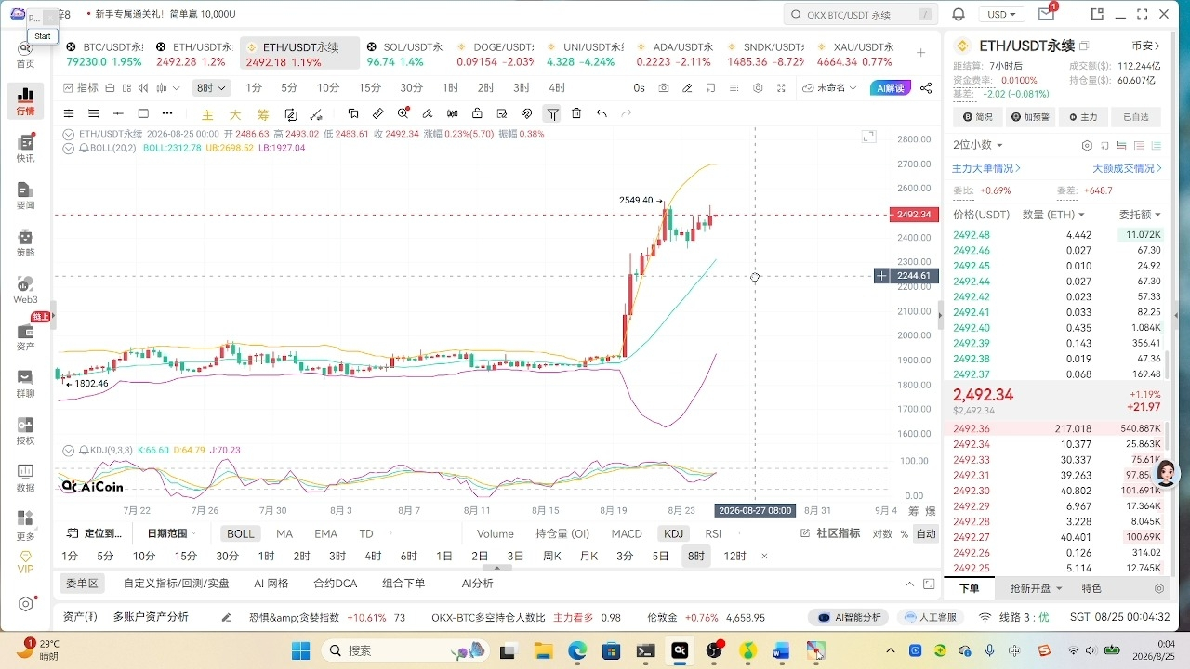
Task: Open 资产 assets sidebar icon
Action: coord(25,337)
